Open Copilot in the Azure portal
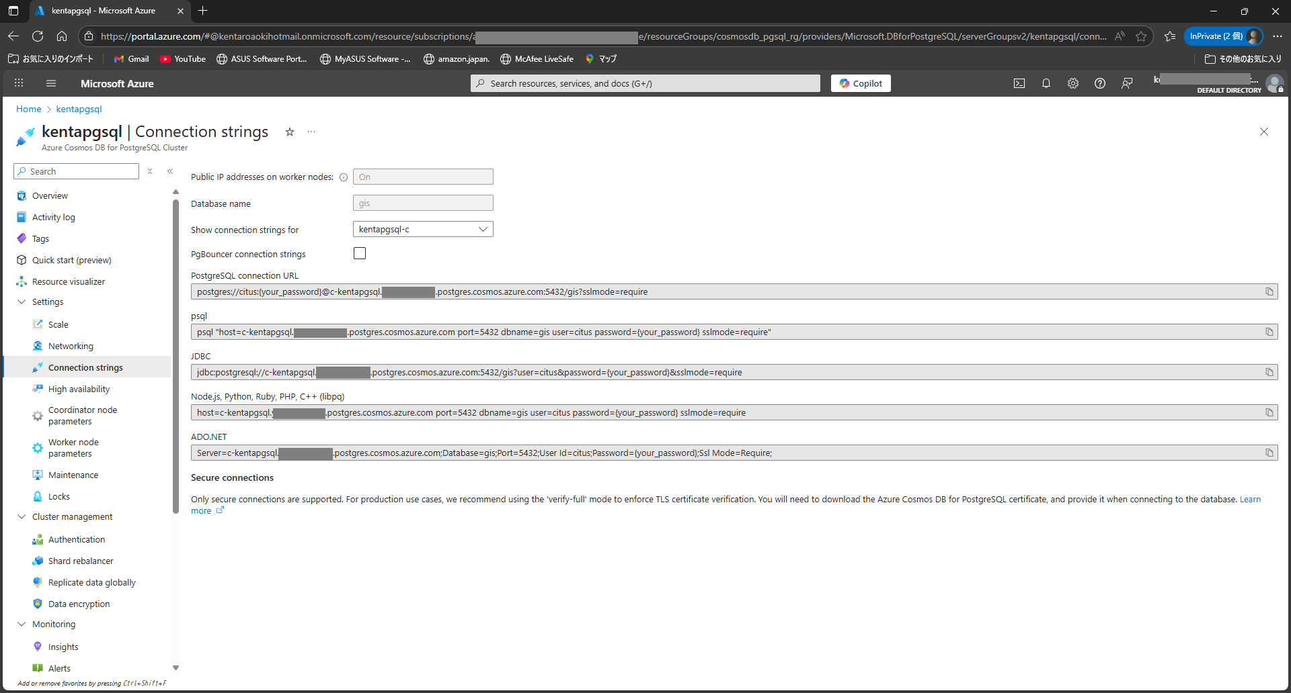 pos(861,83)
